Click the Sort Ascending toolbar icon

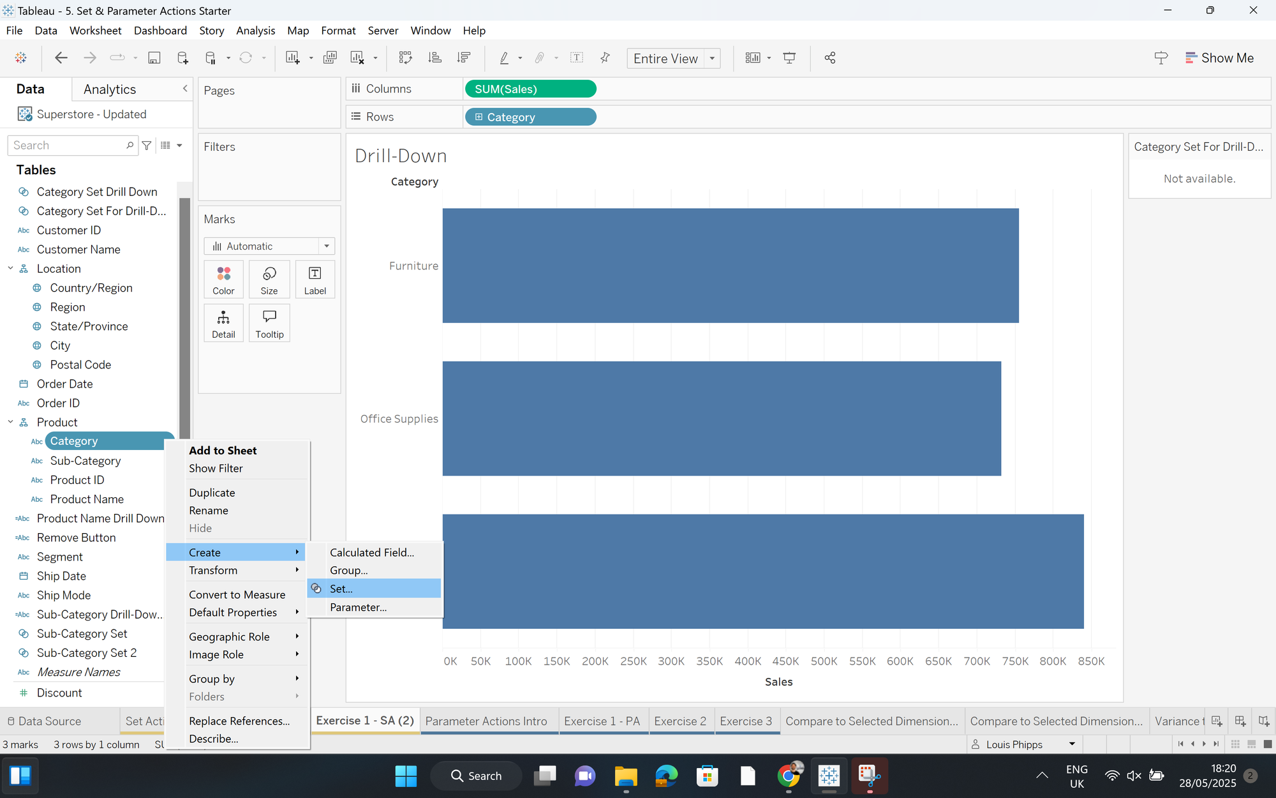coord(434,58)
